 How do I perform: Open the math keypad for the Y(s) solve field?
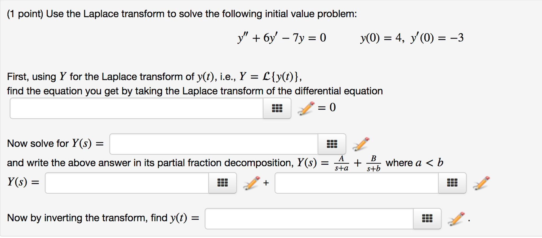(332, 144)
